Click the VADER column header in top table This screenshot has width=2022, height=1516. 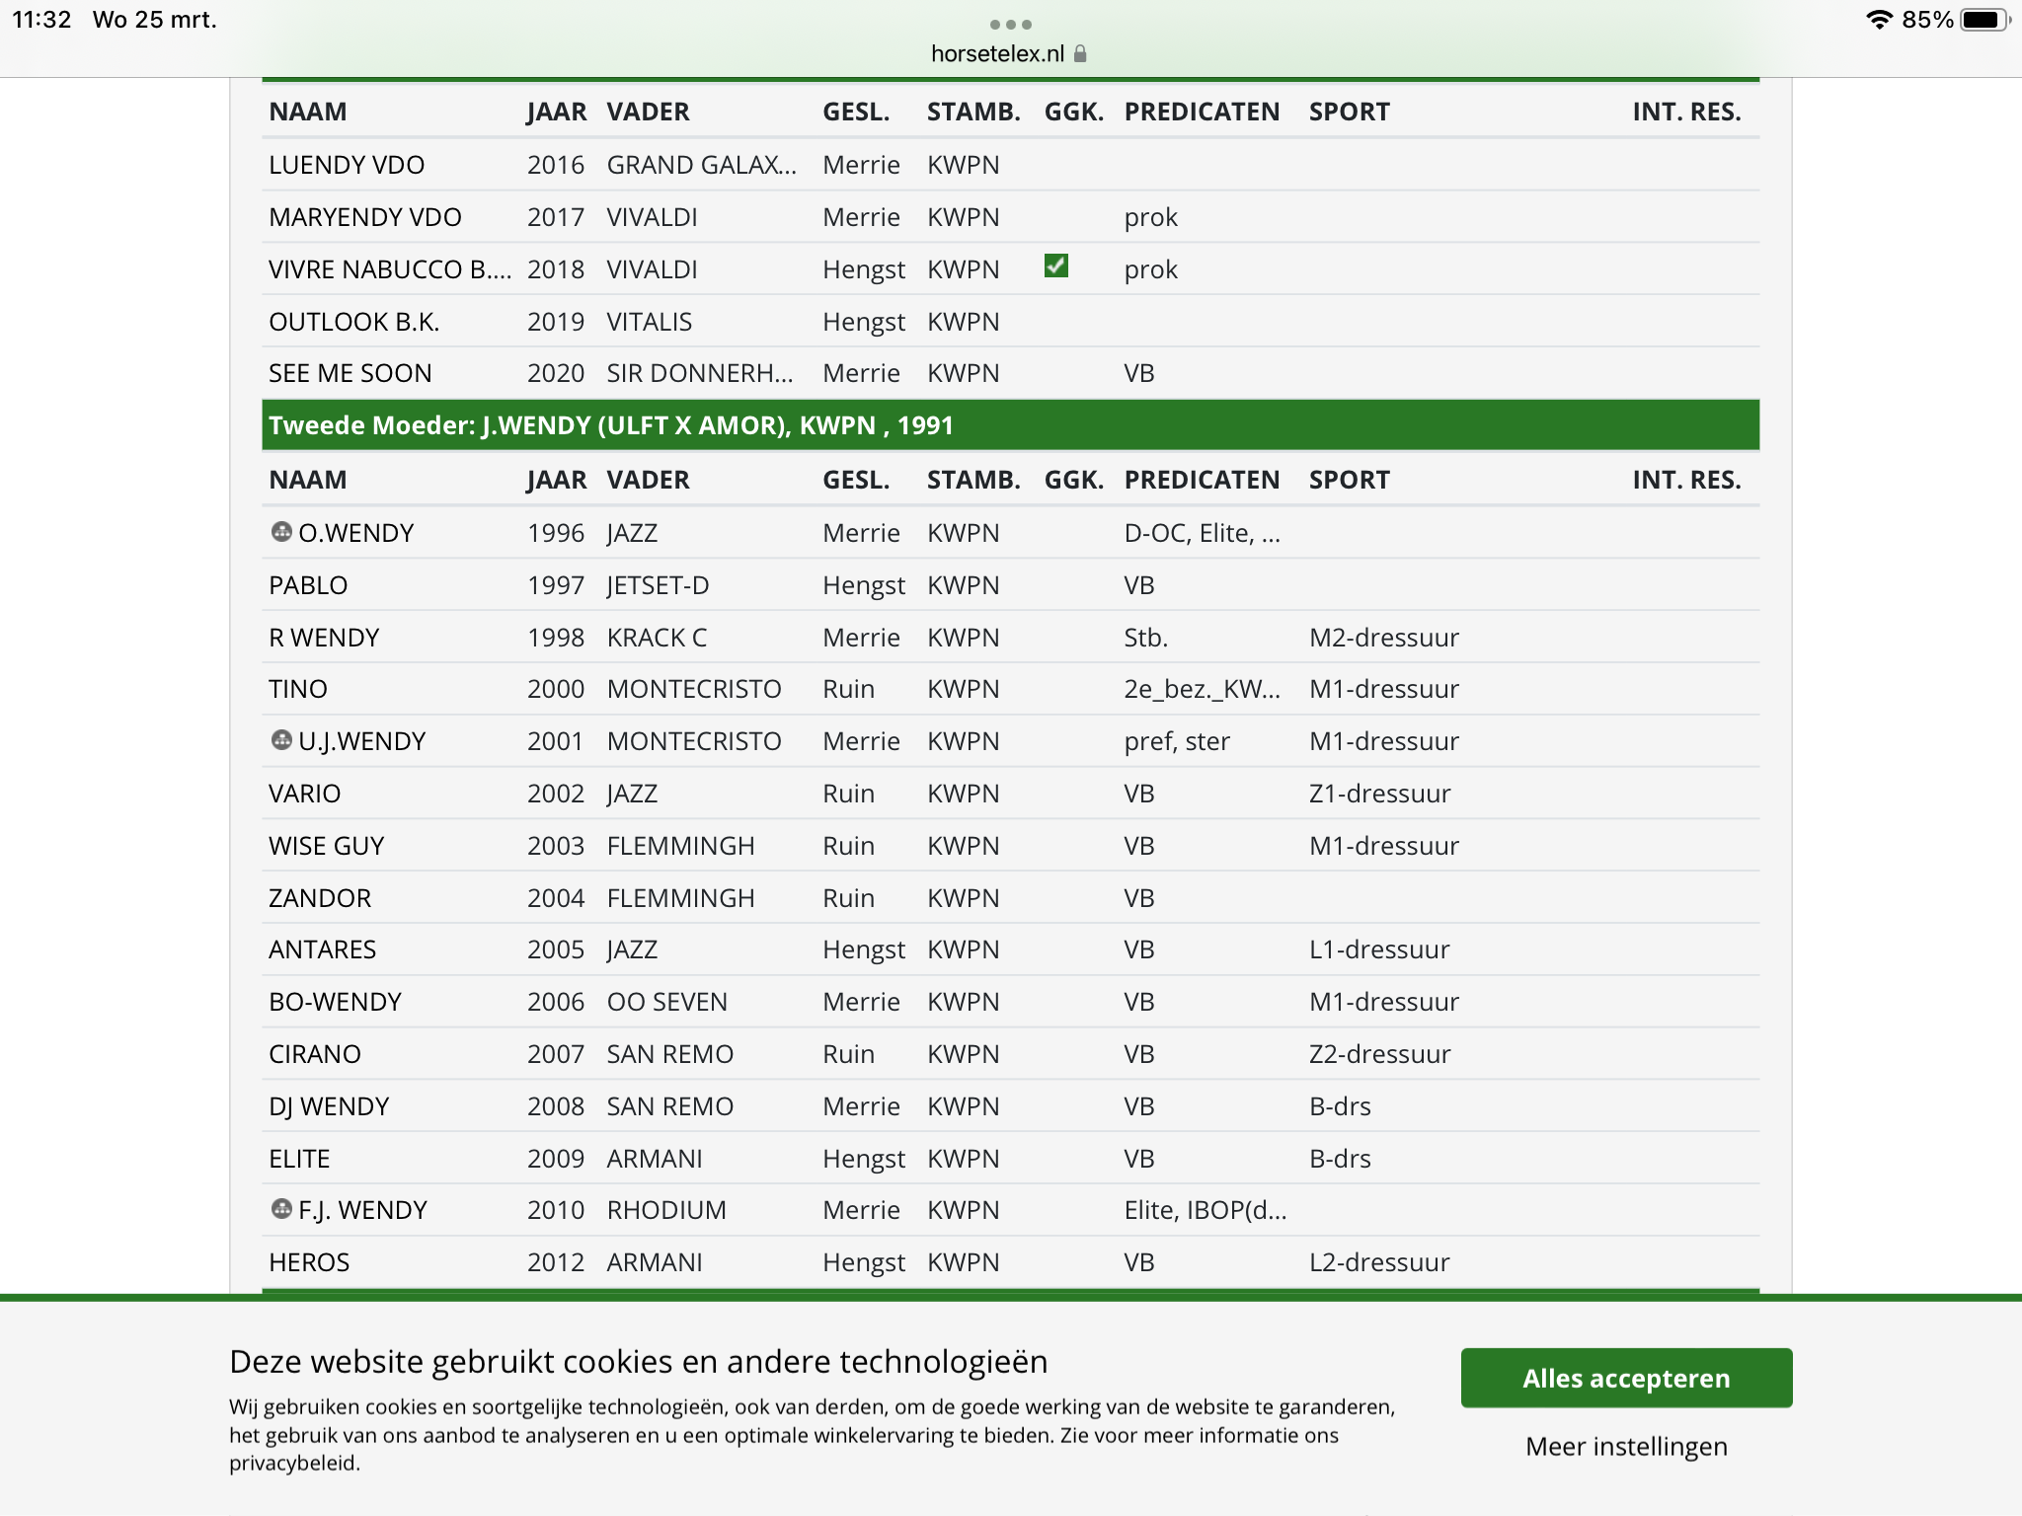point(649,112)
